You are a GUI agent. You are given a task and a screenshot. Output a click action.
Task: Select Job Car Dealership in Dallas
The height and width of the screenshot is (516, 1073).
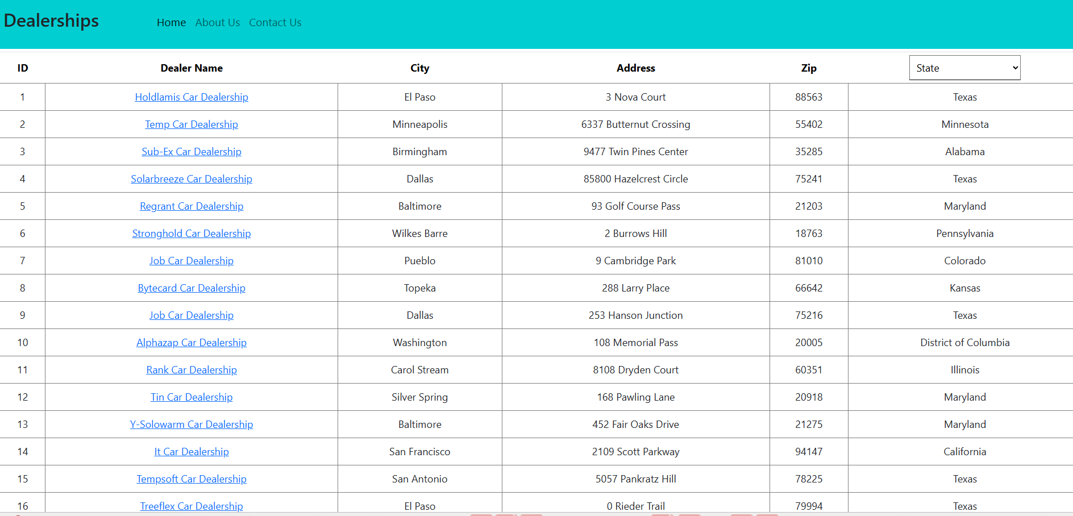pyautogui.click(x=192, y=315)
